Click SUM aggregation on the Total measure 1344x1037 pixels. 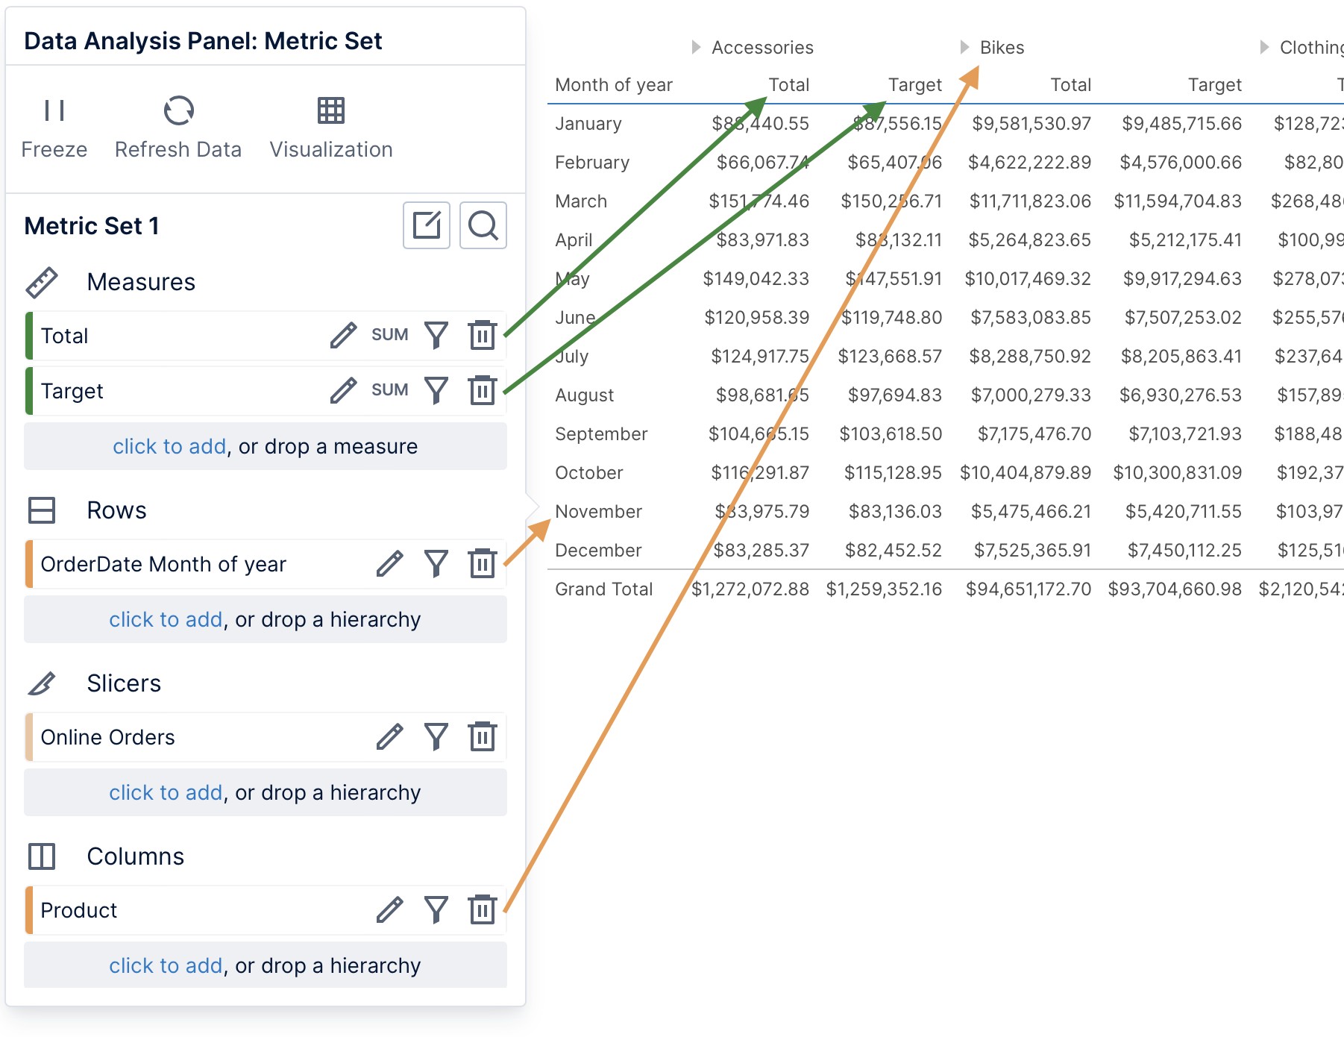389,335
